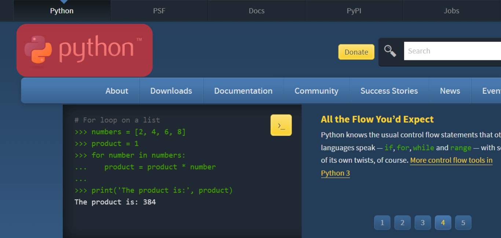The image size is (501, 238).
Task: Follow the More control flow tools link
Action: click(451, 160)
